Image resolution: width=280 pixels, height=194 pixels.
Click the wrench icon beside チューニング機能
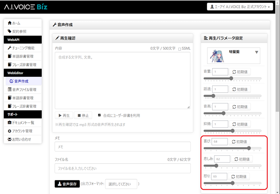9,48
